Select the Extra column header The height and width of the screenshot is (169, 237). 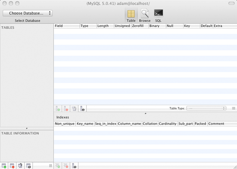225,26
